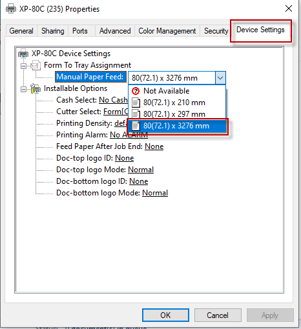This screenshot has height=329, width=301.
Task: Select the Manual Paper Feed tree item
Action: point(90,77)
